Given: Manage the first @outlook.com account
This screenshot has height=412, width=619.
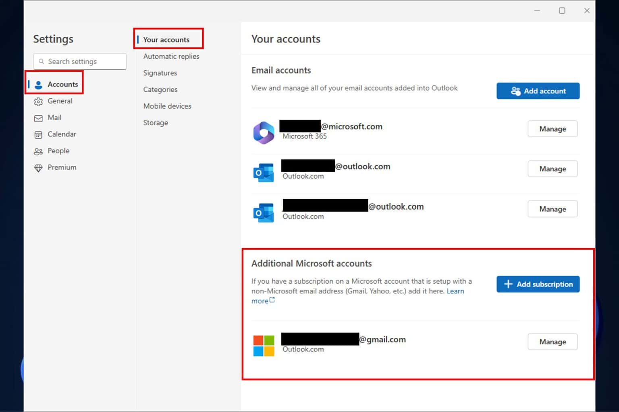Looking at the screenshot, I should click(x=553, y=169).
